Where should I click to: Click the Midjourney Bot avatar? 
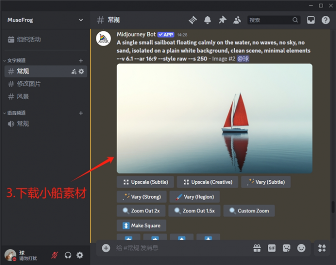pos(103,39)
